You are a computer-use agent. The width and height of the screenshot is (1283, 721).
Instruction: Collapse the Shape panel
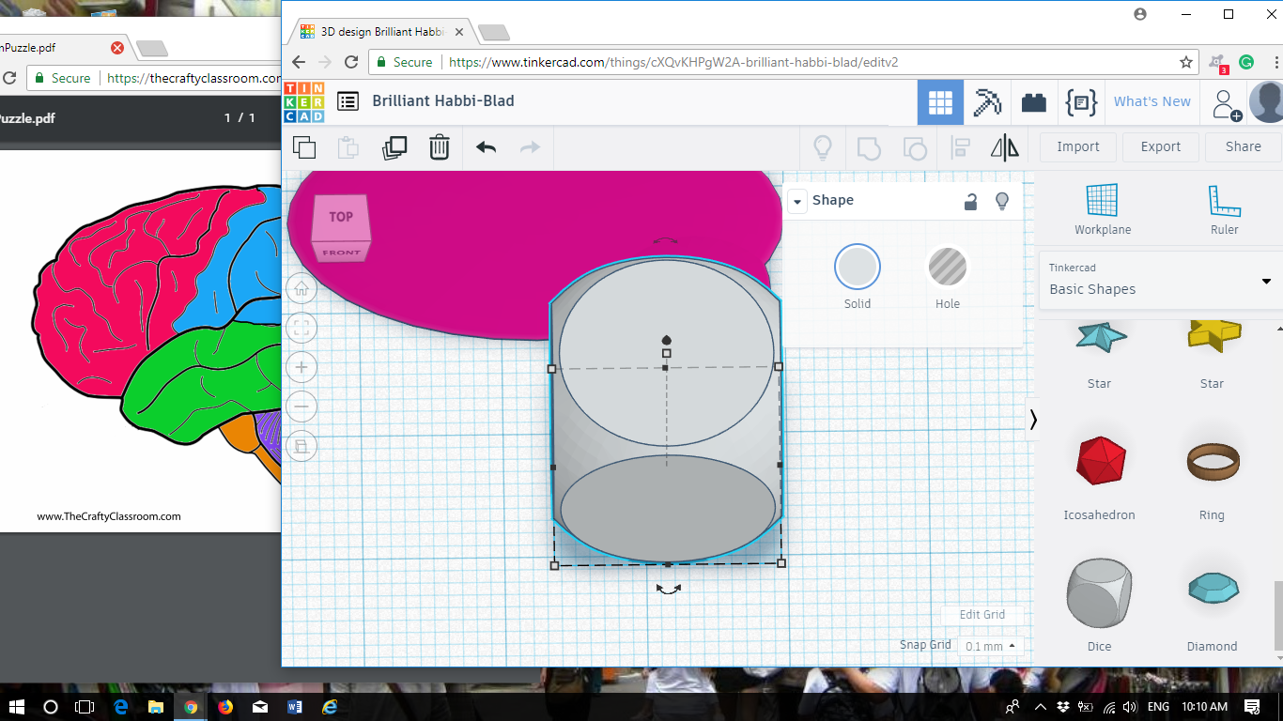(797, 201)
